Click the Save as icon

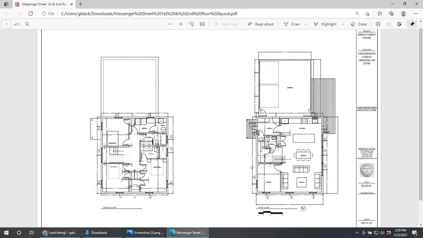coord(399,24)
